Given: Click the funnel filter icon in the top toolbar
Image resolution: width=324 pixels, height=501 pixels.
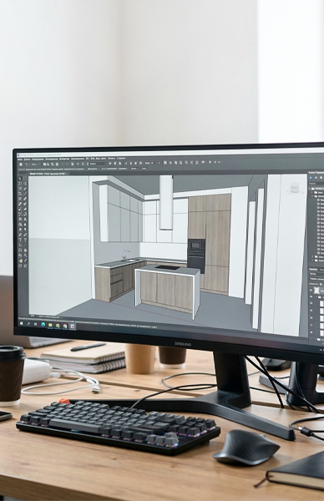Looking at the screenshot, I should pyautogui.click(x=210, y=162).
